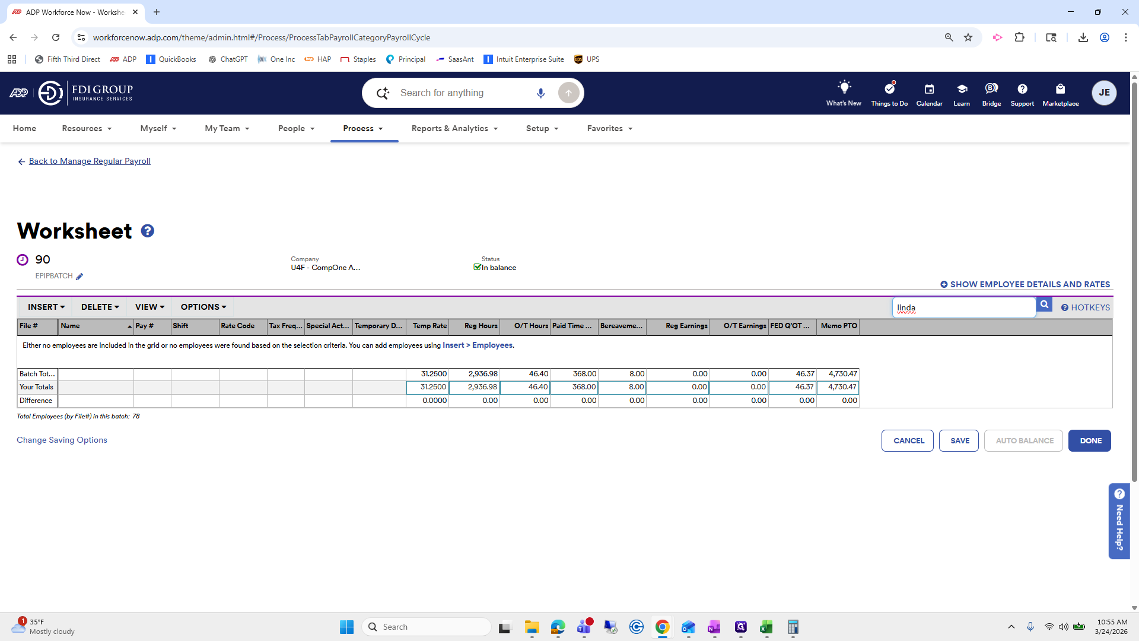Click the Insert > Employees link
1139x641 pixels.
click(x=478, y=345)
